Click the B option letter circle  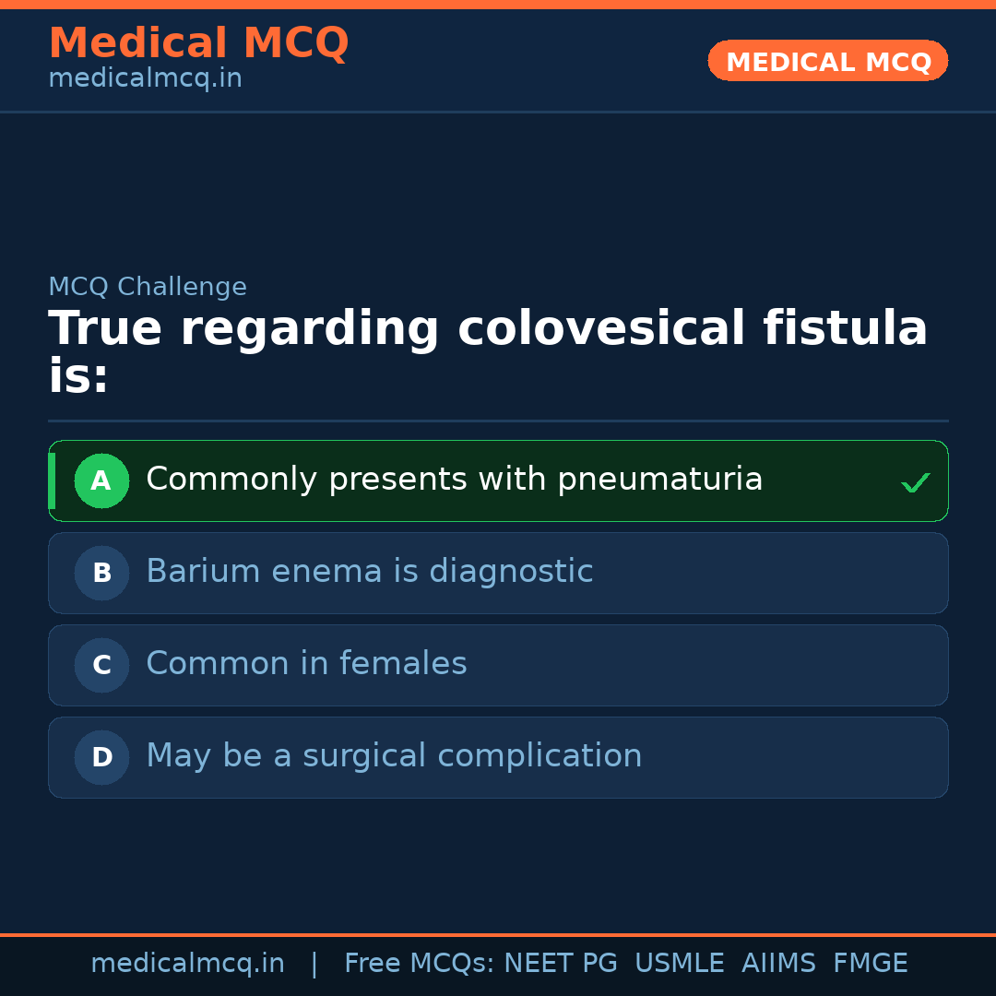coord(101,573)
